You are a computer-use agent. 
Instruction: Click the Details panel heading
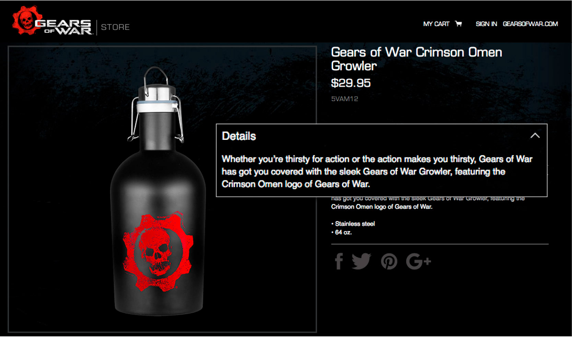[x=239, y=136]
